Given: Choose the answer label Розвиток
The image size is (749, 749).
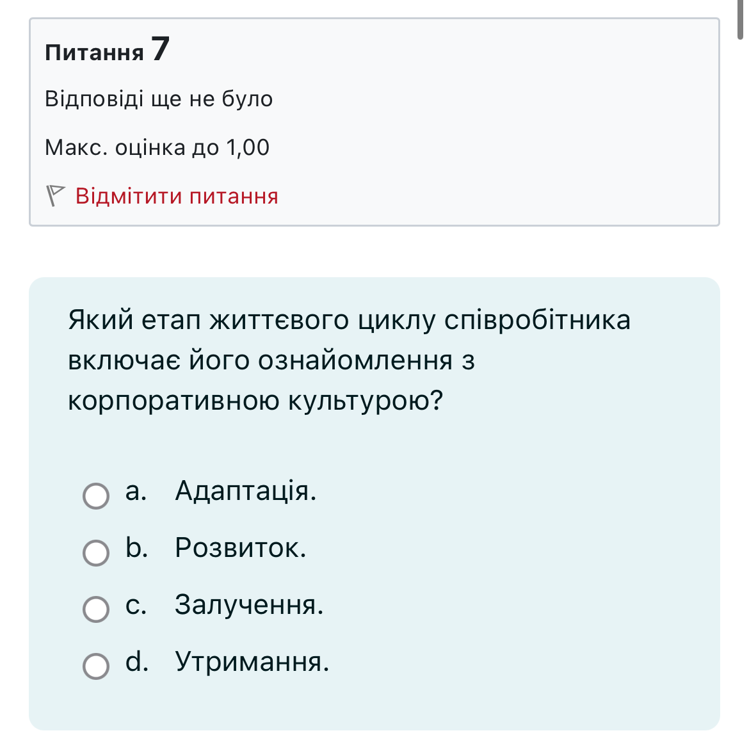Looking at the screenshot, I should pyautogui.click(x=241, y=548).
